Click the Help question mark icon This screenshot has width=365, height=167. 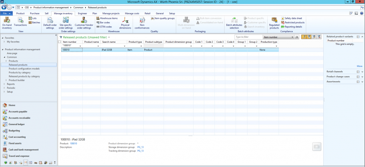(x=362, y=13)
